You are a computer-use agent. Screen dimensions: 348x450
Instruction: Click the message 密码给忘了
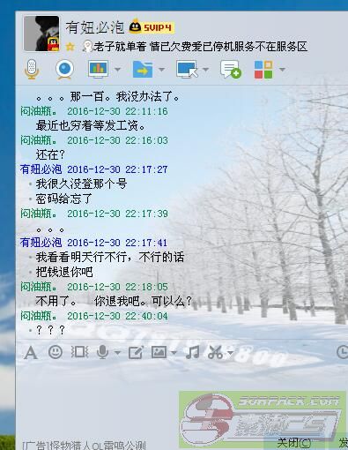pos(64,199)
